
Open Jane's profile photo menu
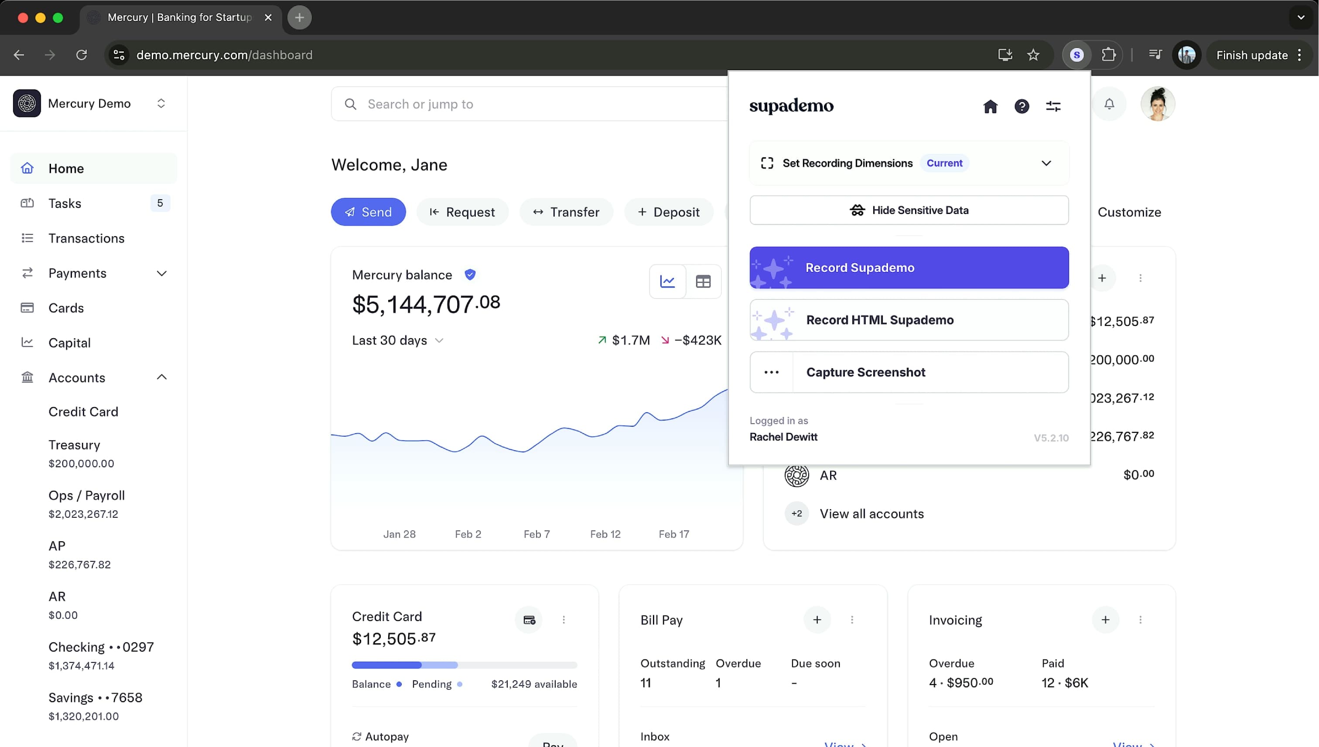(x=1157, y=104)
